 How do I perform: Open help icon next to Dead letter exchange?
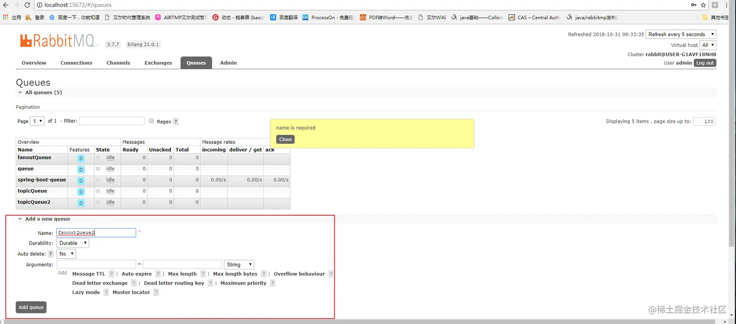(134, 283)
